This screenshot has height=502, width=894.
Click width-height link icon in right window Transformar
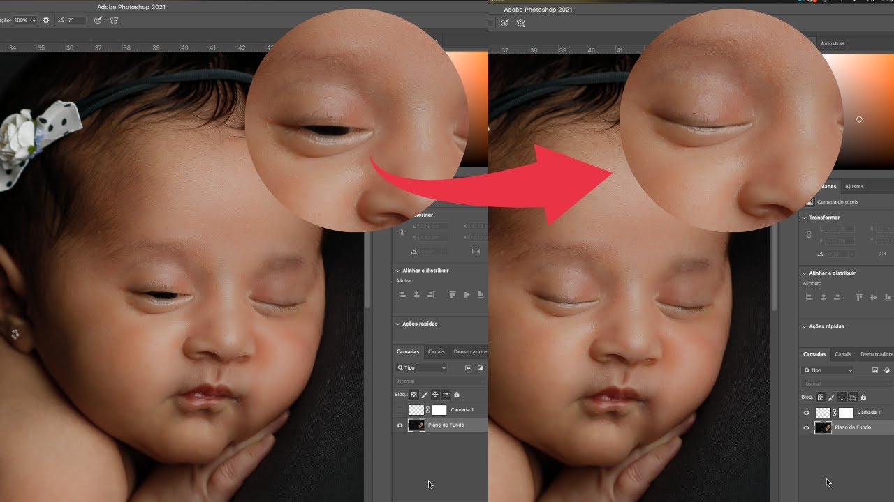pos(809,234)
